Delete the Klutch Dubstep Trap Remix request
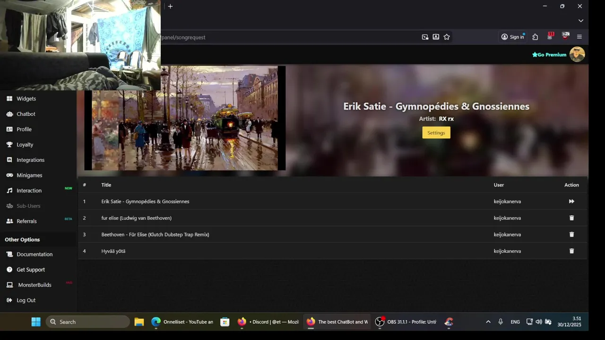This screenshot has height=340, width=605. point(571,234)
